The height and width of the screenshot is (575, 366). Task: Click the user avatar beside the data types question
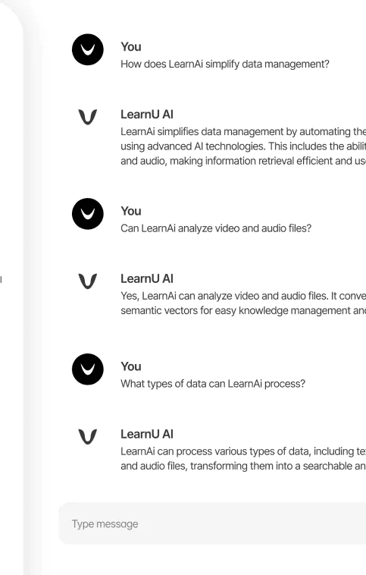[x=88, y=369]
